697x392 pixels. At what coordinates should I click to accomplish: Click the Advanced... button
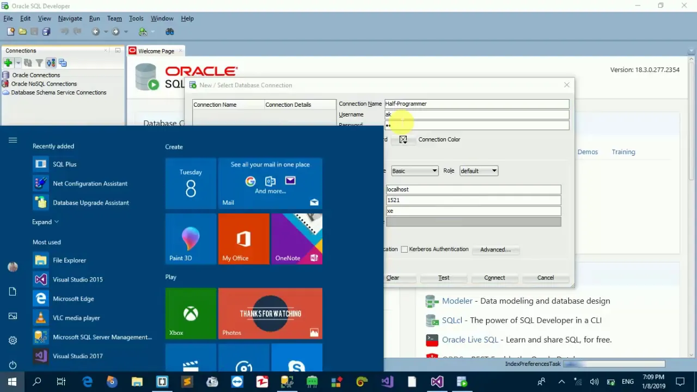(x=495, y=249)
